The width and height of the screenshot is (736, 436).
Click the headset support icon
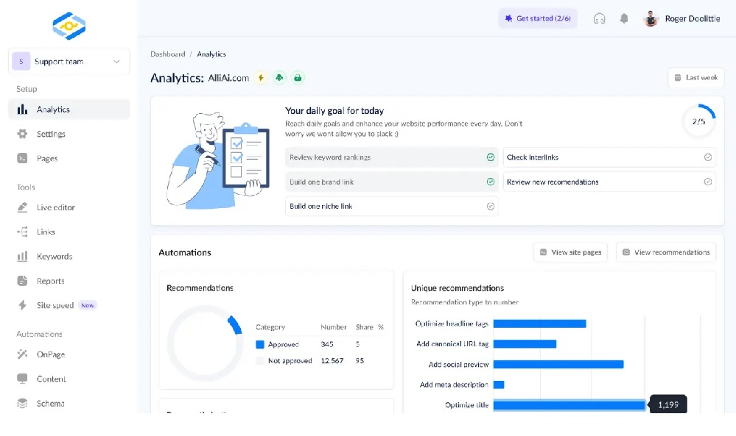point(599,19)
